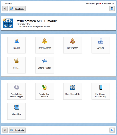Image resolution: width=117 pixels, height=135 pixels.
Task: Click the bottom-right logout icon button
Action: point(112,130)
